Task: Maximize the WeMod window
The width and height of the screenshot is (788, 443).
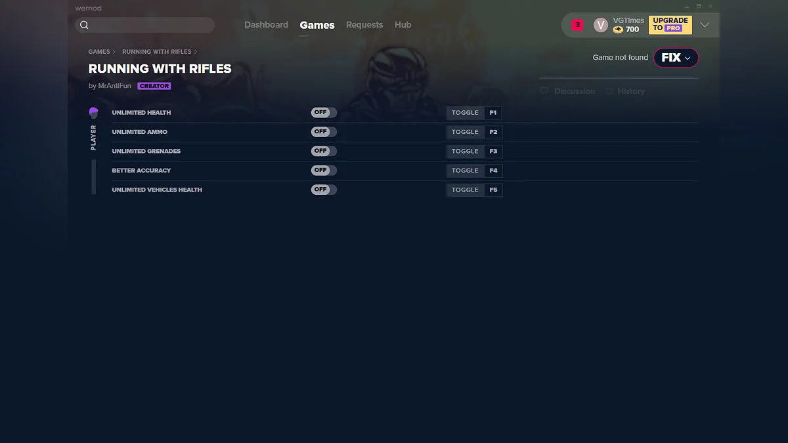Action: click(x=699, y=6)
